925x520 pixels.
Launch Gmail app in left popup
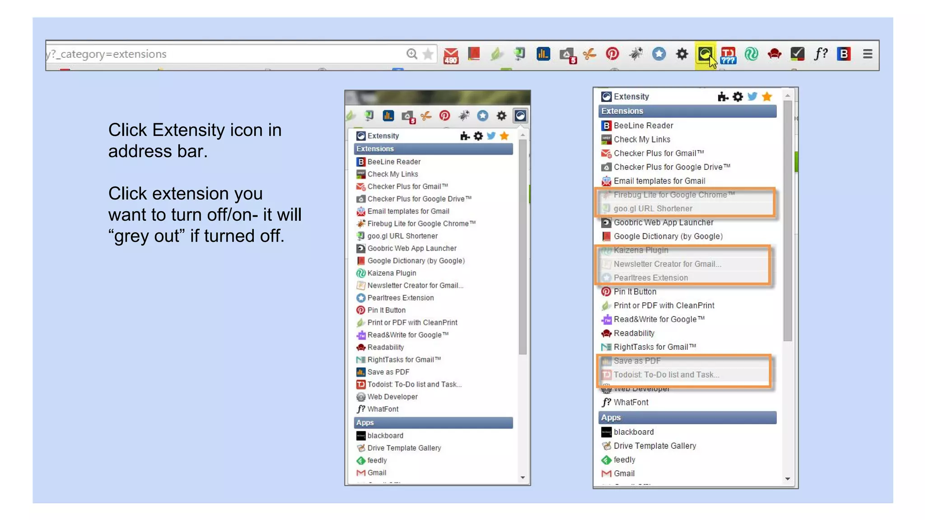click(434, 473)
